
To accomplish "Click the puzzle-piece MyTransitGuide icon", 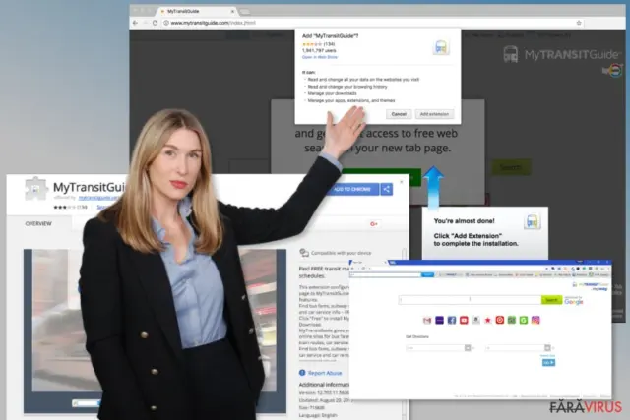I will click(x=35, y=188).
